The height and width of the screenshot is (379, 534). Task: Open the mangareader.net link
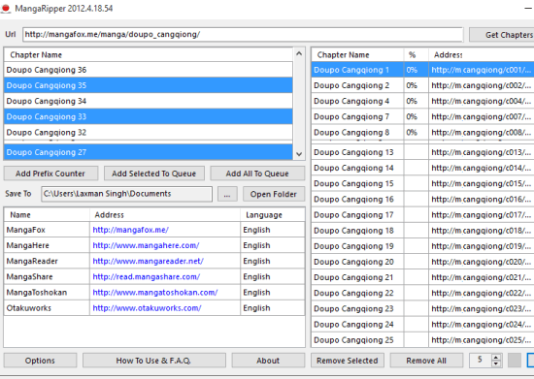[x=149, y=261]
